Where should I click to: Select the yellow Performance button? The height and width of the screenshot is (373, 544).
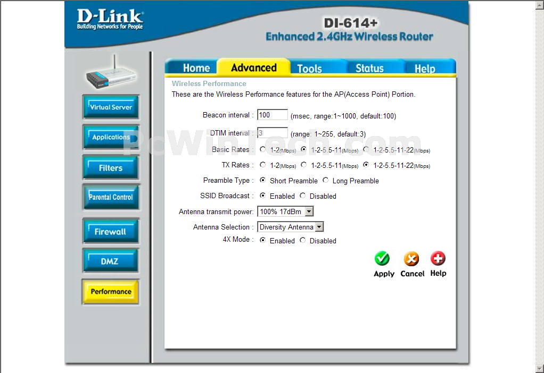[111, 292]
